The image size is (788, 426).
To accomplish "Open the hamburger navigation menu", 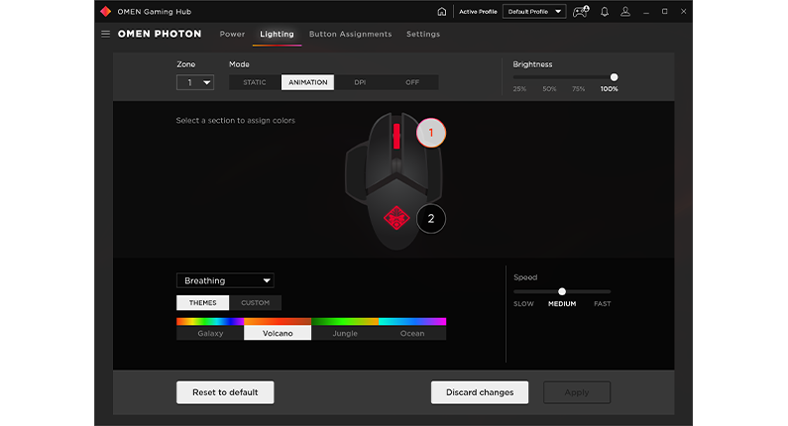I will tap(105, 34).
